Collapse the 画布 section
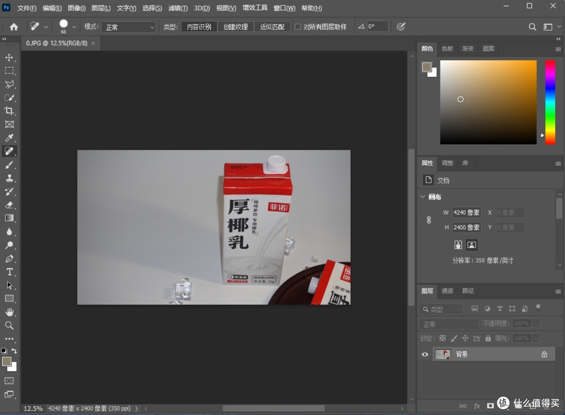565x415 pixels. 423,197
